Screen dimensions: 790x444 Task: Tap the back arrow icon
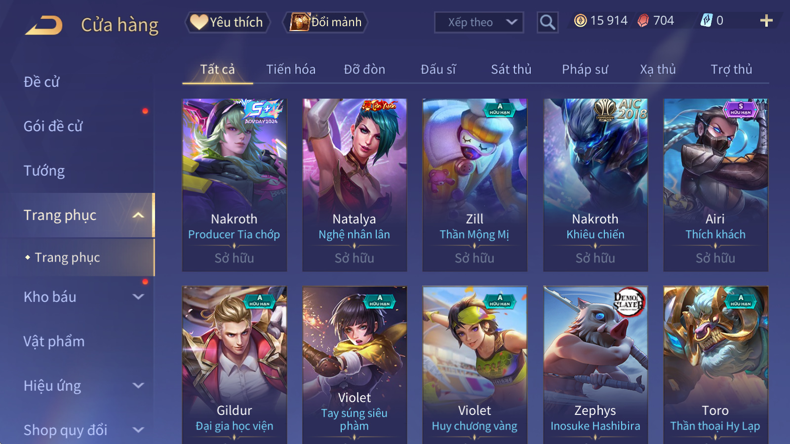pos(44,25)
